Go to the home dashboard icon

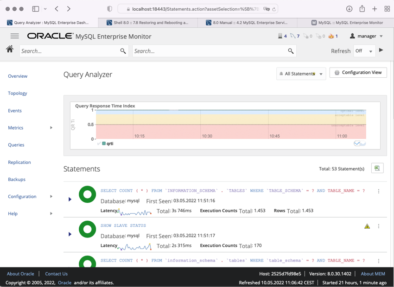(10, 49)
